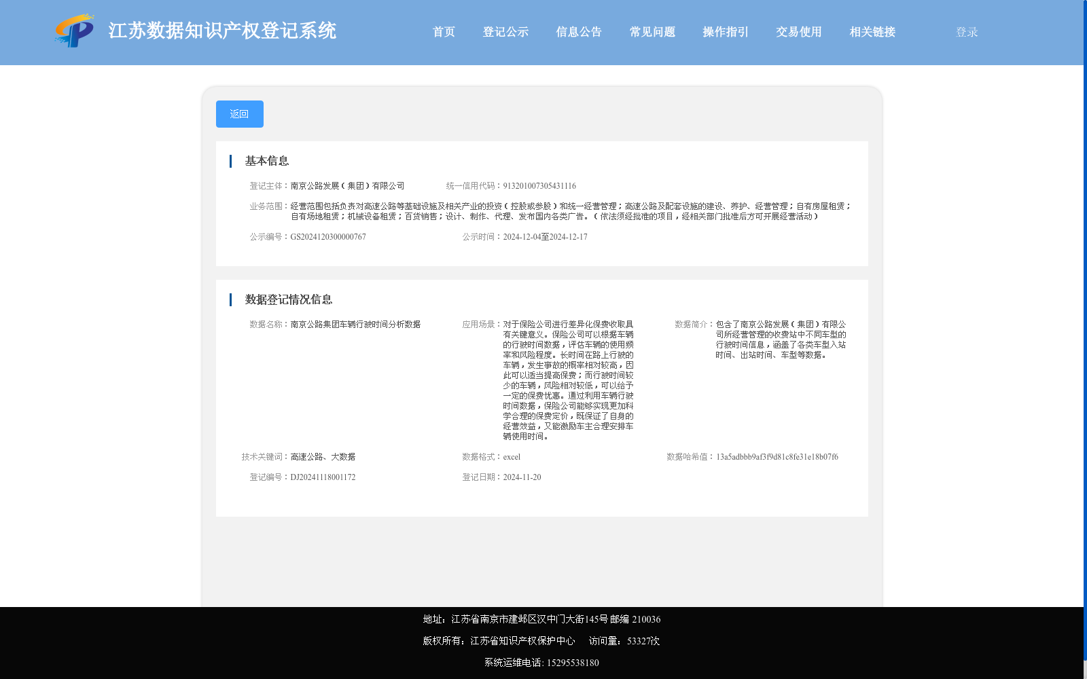The width and height of the screenshot is (1087, 679).
Task: Select the data name 南京公路集团车辆行驶时间分析数据
Action: (x=355, y=325)
